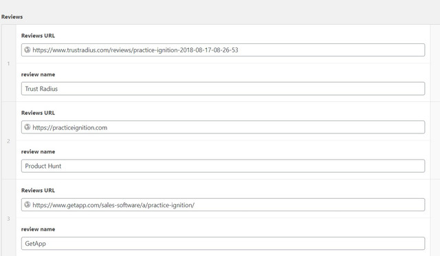Image resolution: width=440 pixels, height=256 pixels.
Task: Click the review name label in row 1
Action: tap(38, 74)
